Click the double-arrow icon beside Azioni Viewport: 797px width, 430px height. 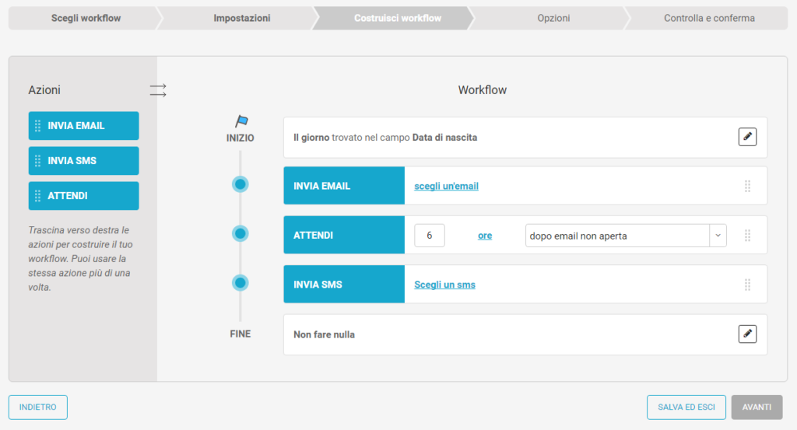click(158, 91)
